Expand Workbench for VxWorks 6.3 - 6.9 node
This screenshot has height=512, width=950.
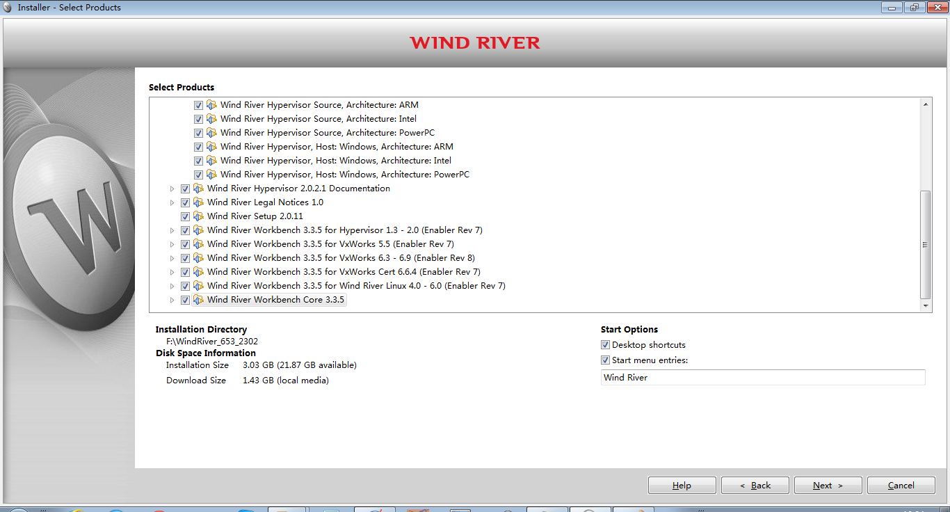point(172,258)
